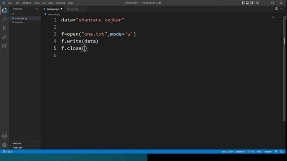Click line number 3 in gutter

(x=55, y=34)
